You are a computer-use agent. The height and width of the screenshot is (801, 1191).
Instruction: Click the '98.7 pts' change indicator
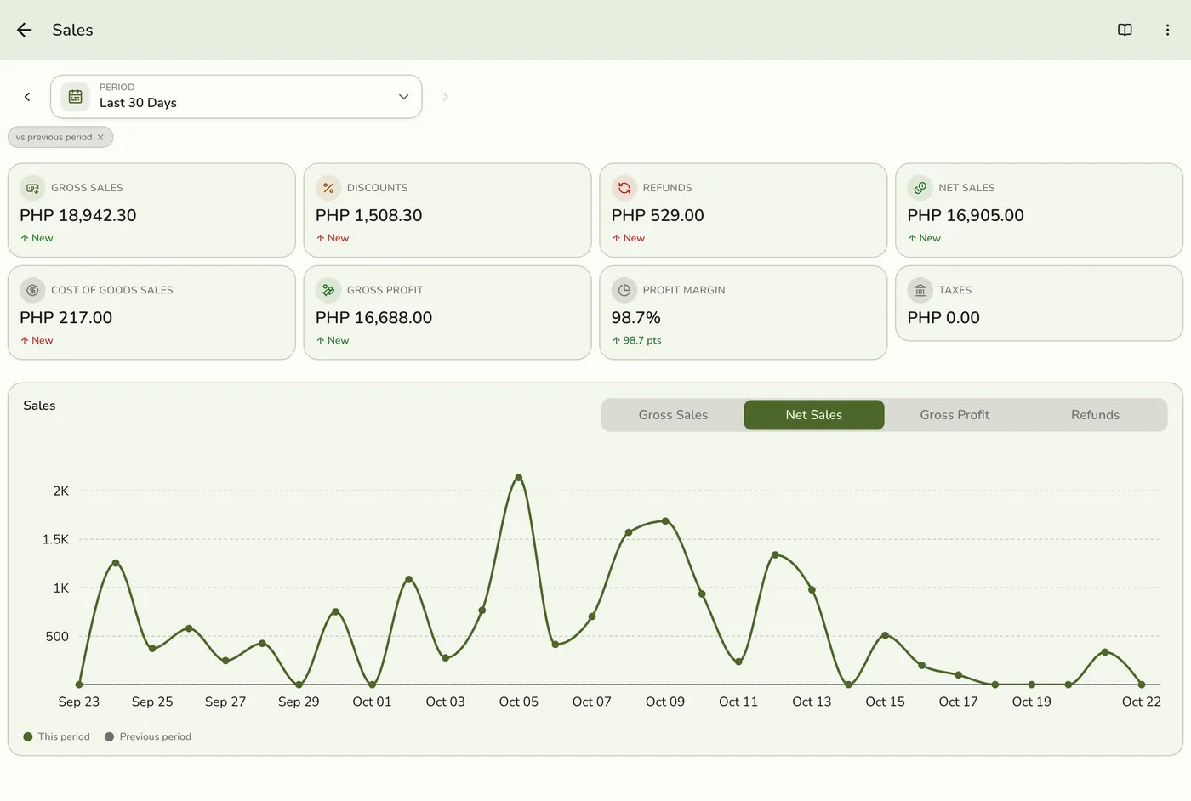tap(636, 340)
